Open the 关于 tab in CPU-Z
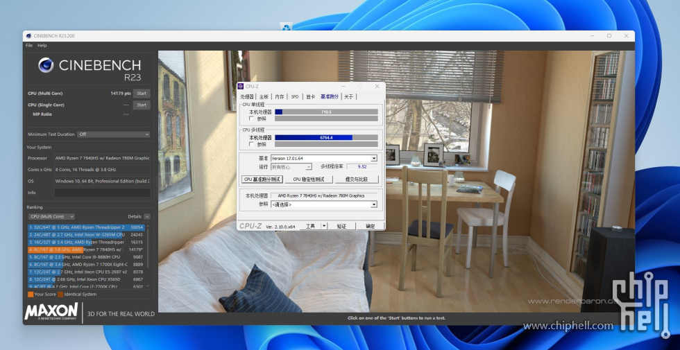680x350 pixels. tap(348, 96)
